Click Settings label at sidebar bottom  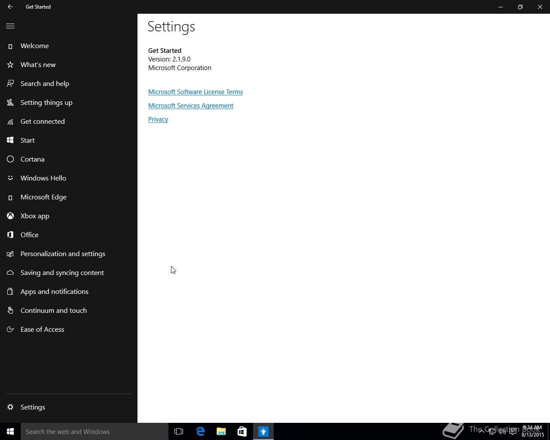tap(33, 407)
